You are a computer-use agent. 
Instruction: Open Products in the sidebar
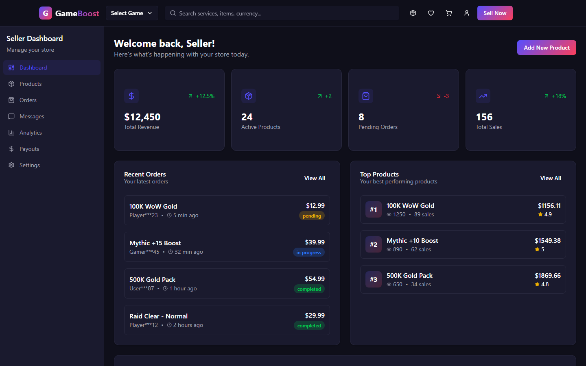pos(52,84)
